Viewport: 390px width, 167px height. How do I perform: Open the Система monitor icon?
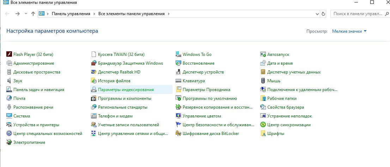[9, 116]
